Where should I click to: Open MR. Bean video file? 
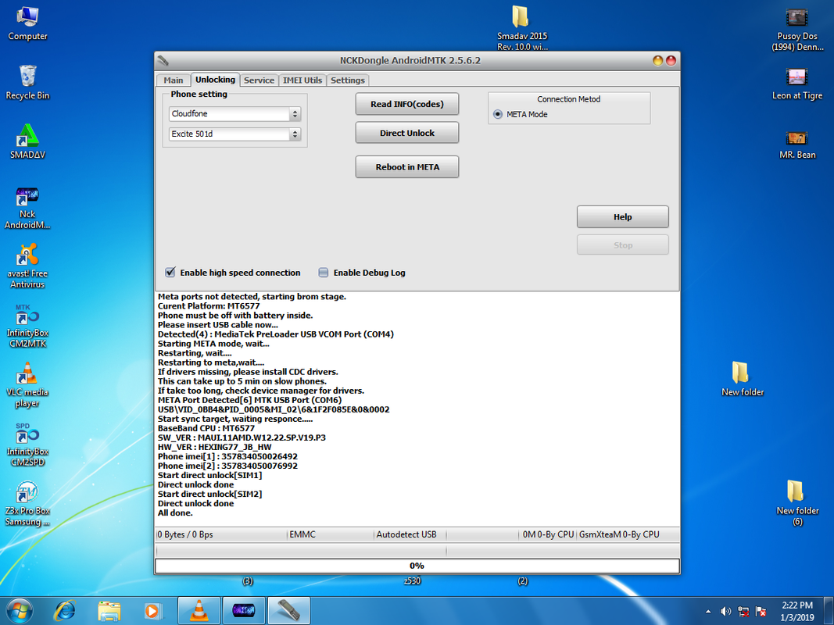tap(797, 144)
